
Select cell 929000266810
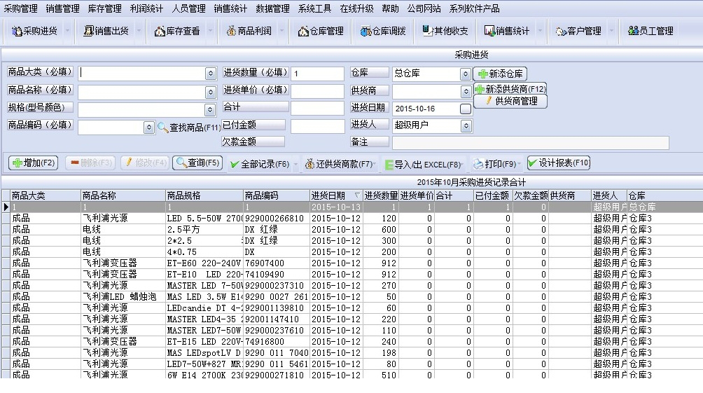point(276,218)
